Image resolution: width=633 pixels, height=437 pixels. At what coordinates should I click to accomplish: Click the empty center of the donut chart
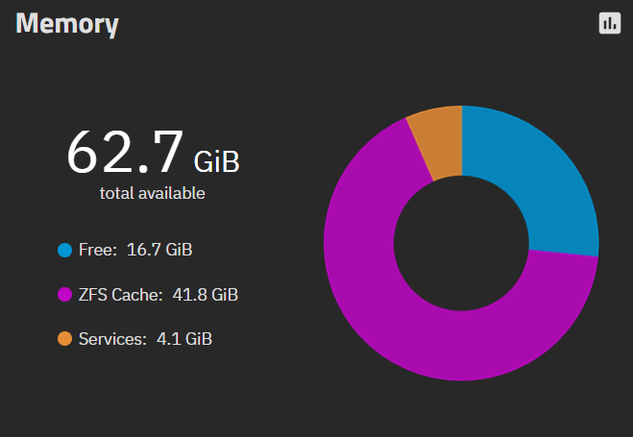(x=461, y=243)
